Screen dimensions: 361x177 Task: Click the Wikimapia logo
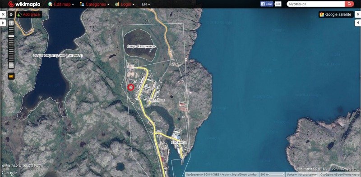point(24,4)
